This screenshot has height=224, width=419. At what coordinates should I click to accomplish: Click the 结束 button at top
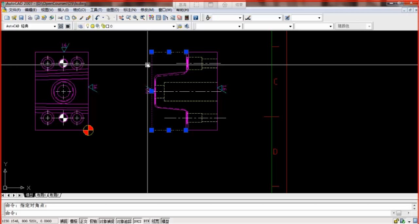[x=239, y=5]
